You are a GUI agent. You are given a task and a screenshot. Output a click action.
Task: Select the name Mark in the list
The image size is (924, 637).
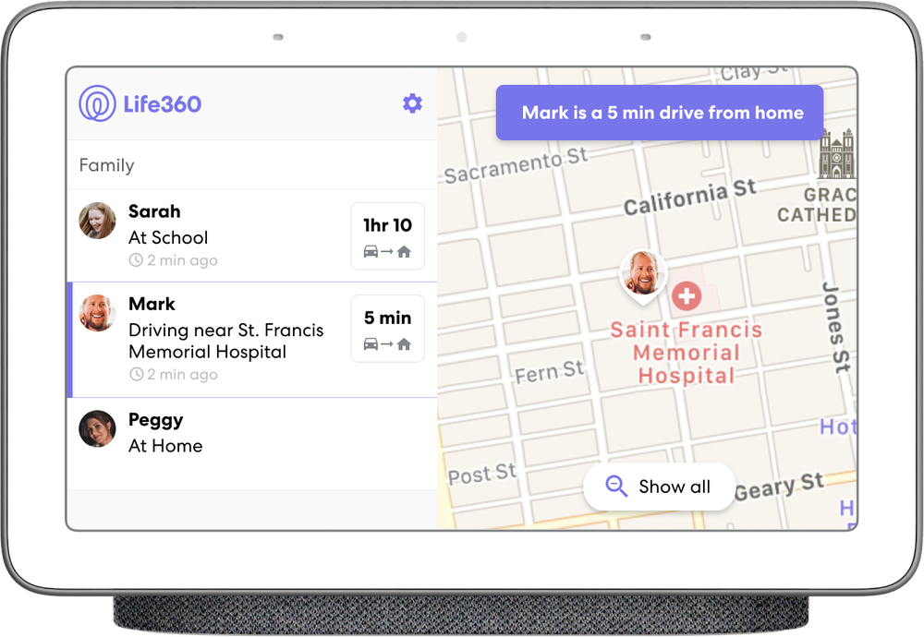click(x=152, y=304)
